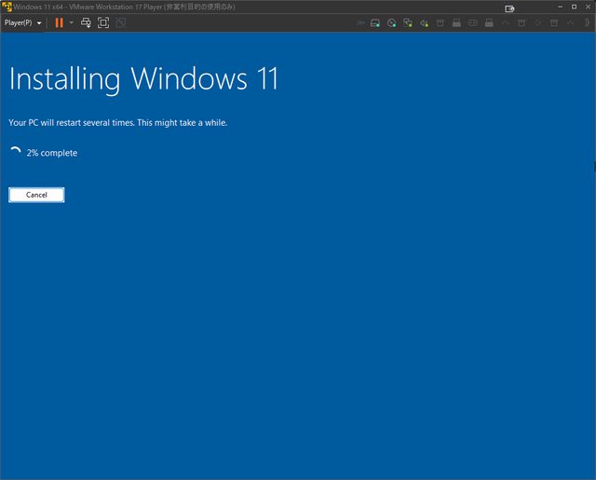Click the greyed-out Unity mode icon
Viewport: 596px width, 480px height.
coord(120,22)
